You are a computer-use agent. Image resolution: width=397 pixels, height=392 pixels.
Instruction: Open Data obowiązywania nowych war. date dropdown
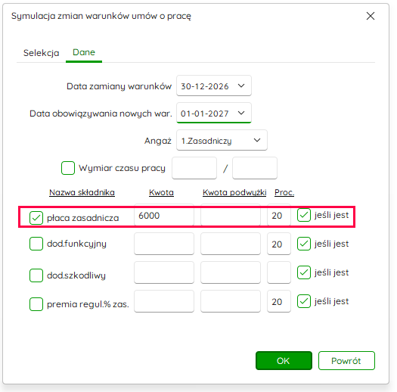(x=241, y=113)
